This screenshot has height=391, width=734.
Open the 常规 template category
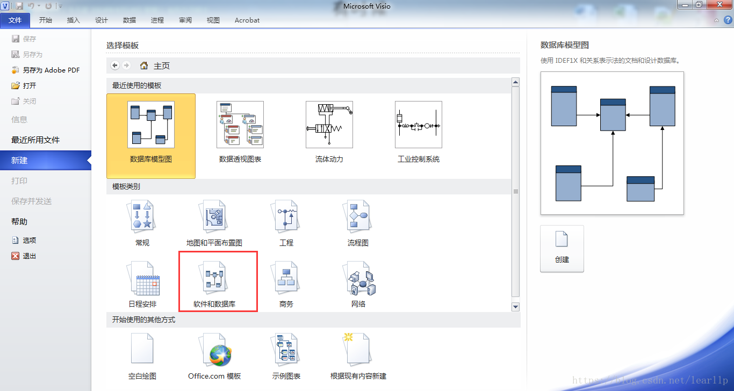[x=142, y=223]
